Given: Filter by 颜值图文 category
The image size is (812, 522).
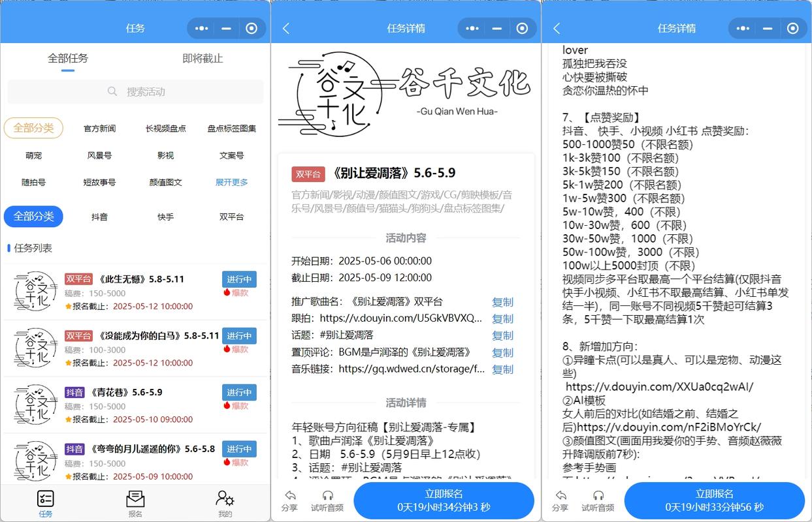Looking at the screenshot, I should (165, 182).
